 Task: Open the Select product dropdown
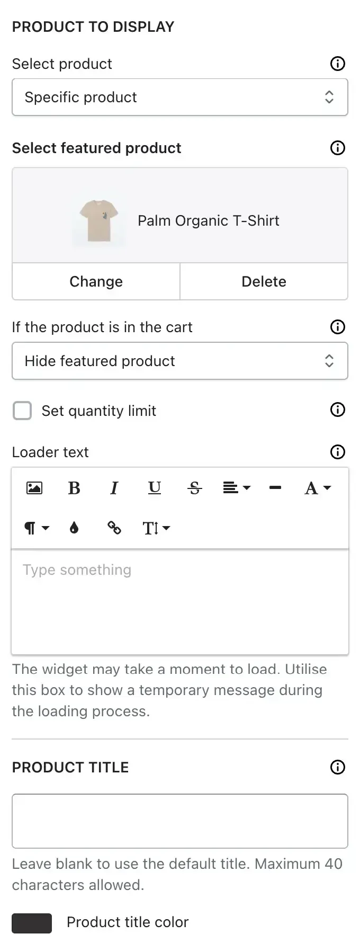coord(180,97)
